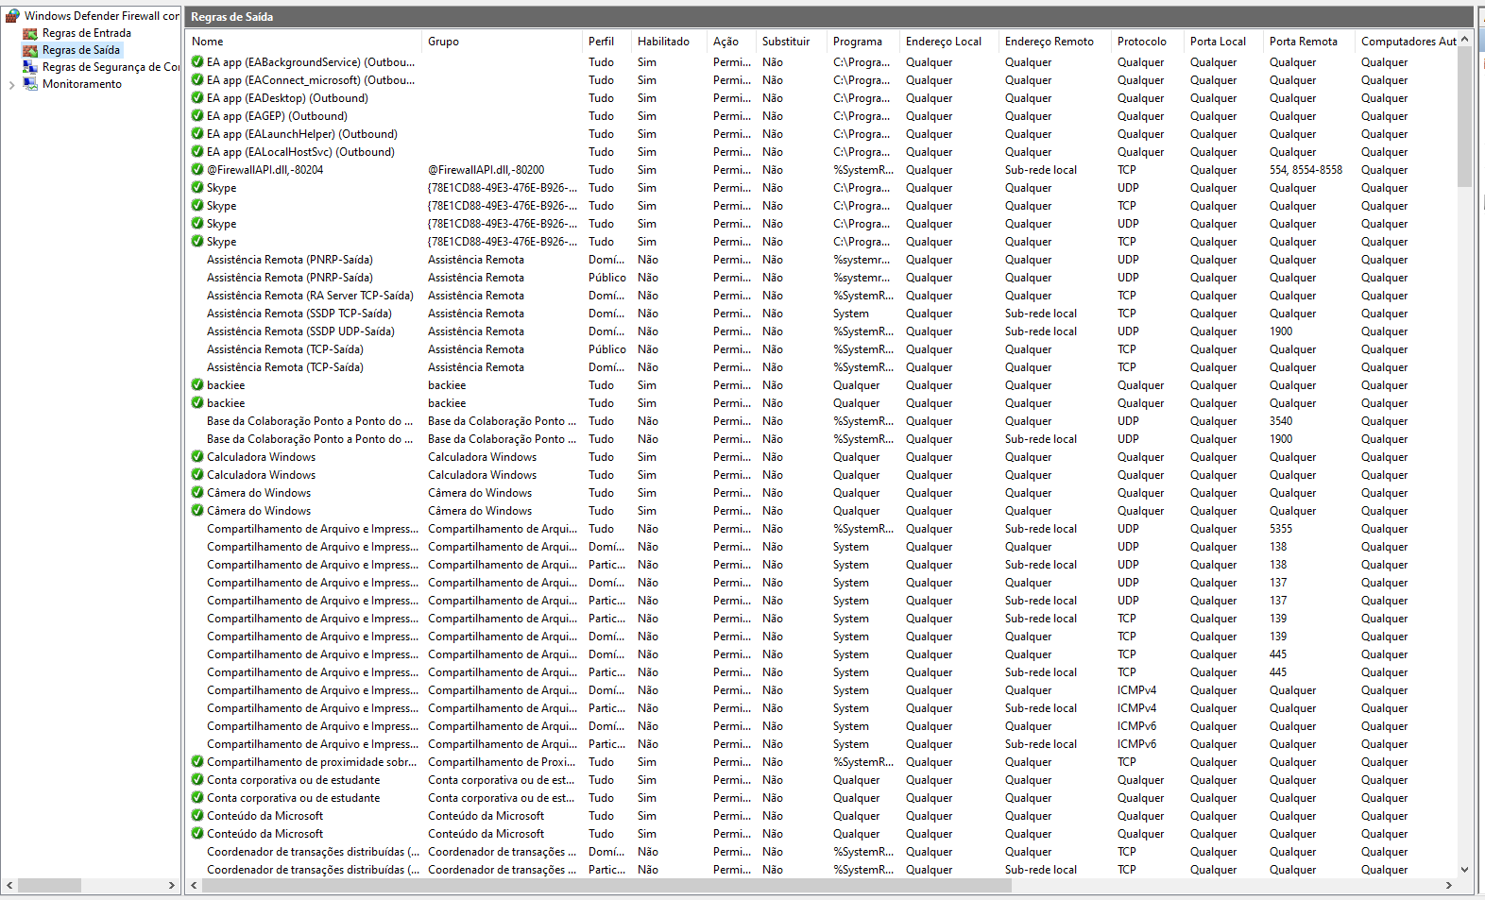Click the green check icon of EA app (EALaunchHelper)
The width and height of the screenshot is (1485, 900).
click(197, 134)
